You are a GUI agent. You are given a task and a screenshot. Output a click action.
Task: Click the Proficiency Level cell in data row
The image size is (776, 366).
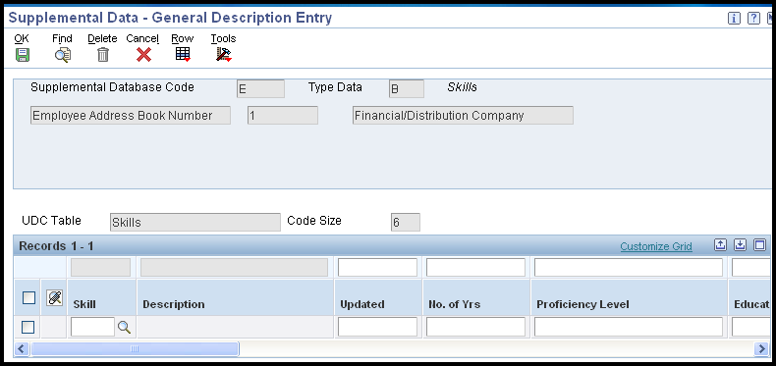[x=629, y=327]
